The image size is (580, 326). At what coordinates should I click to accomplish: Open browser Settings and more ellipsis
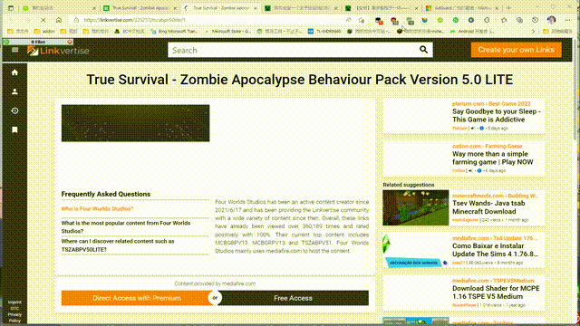(x=567, y=20)
